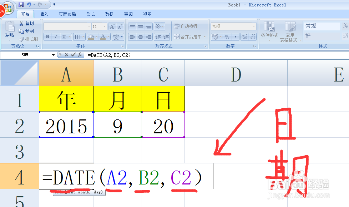Open the Name Box dropdown arrow

pos(53,55)
